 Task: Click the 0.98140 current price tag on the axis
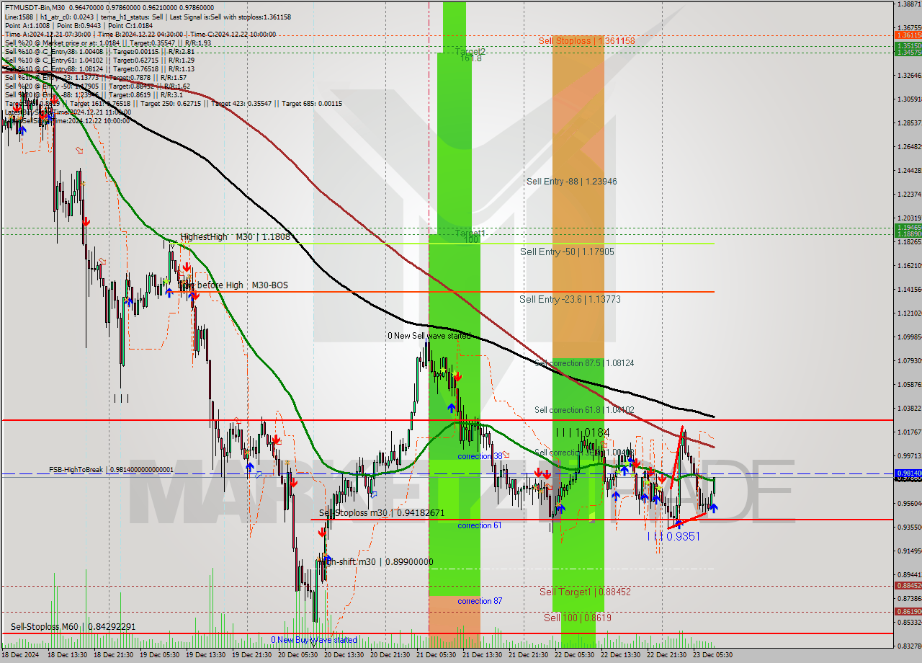click(908, 473)
